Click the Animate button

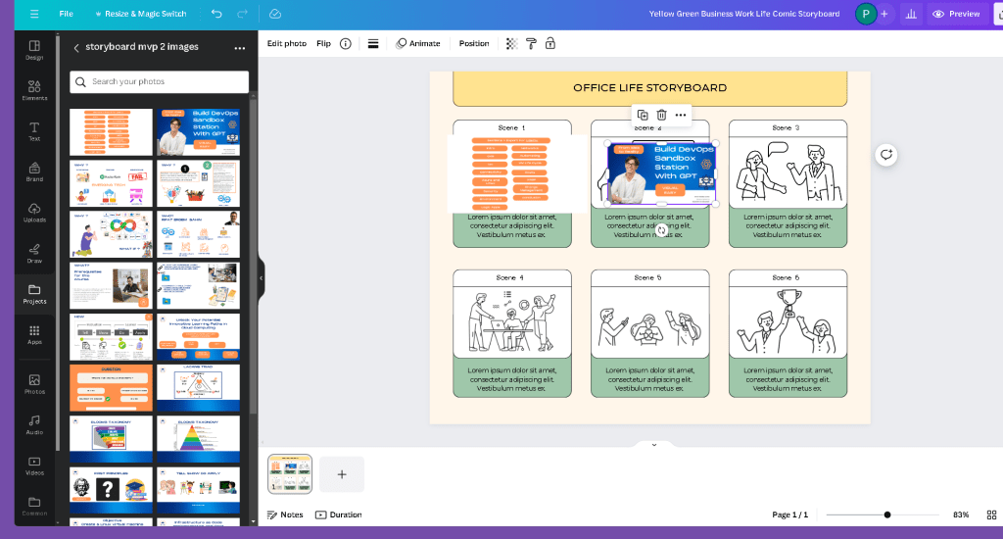pyautogui.click(x=418, y=43)
